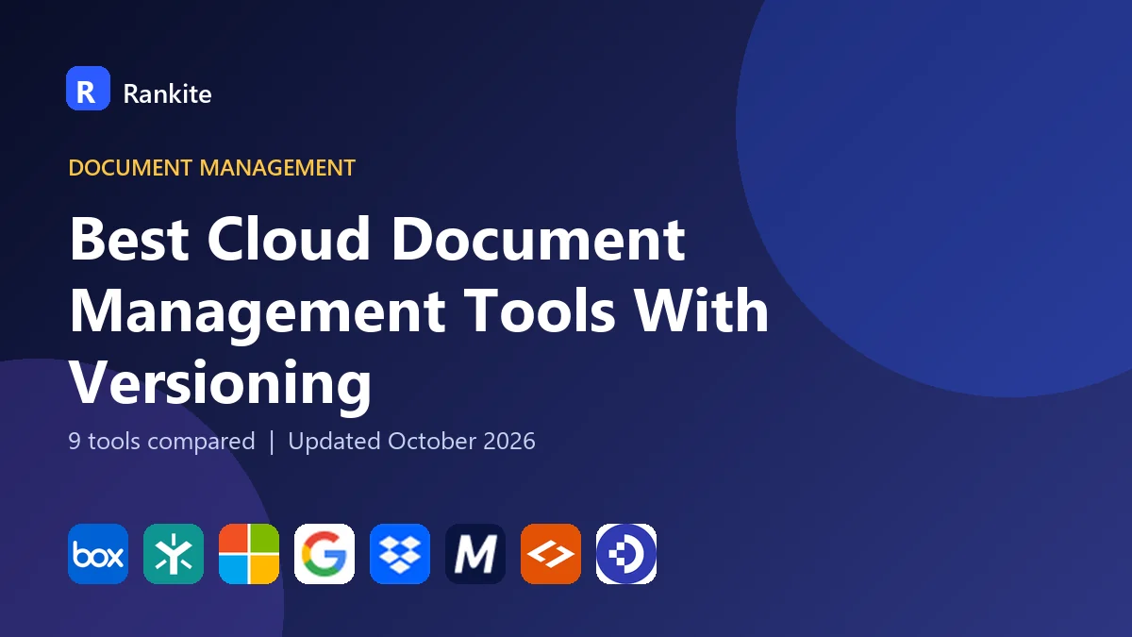Screen dimensions: 1132x637
Task: Click the Microsoft four-square logo icon
Action: [249, 554]
